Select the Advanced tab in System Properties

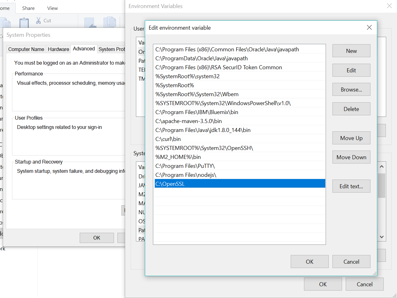pyautogui.click(x=84, y=49)
